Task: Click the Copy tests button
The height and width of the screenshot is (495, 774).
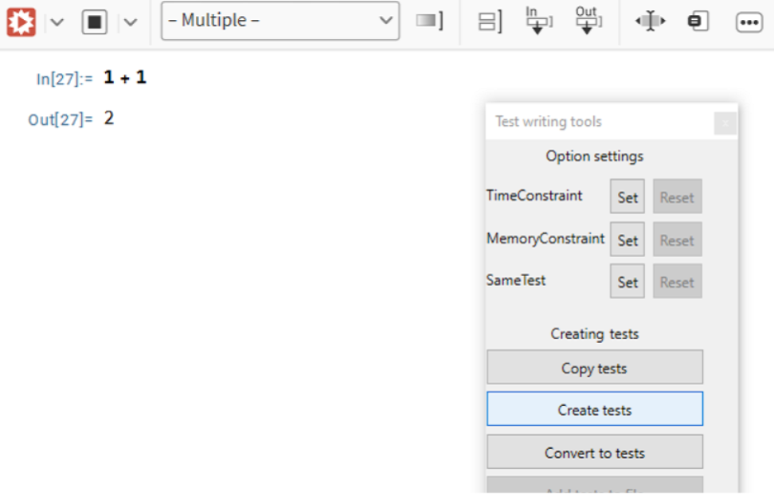Action: click(594, 368)
